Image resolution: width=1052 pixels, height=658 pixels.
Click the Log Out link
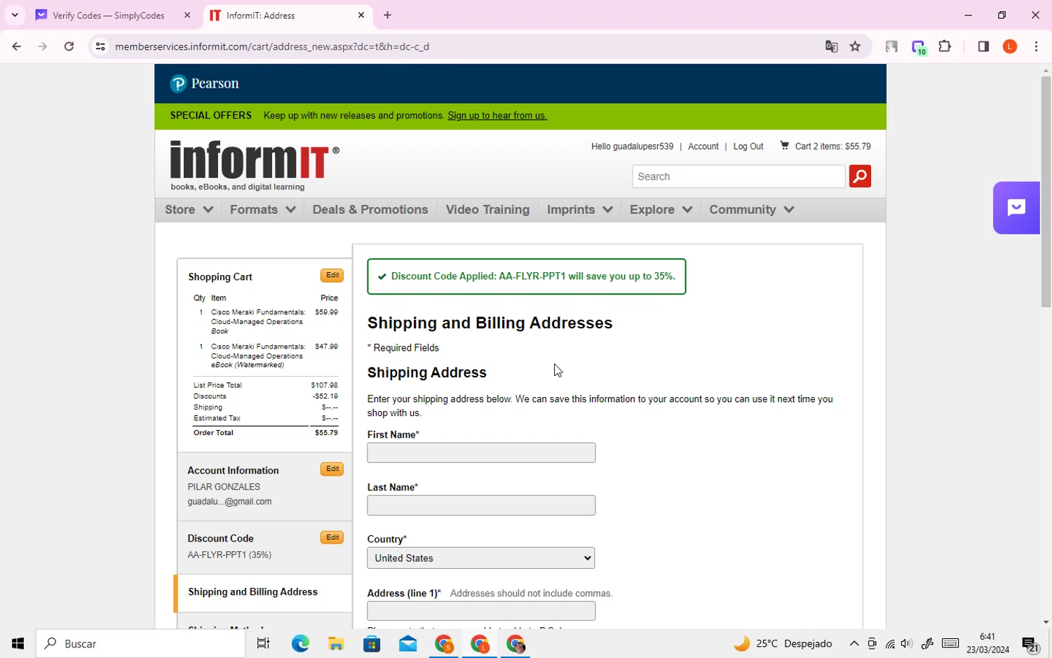coord(748,147)
